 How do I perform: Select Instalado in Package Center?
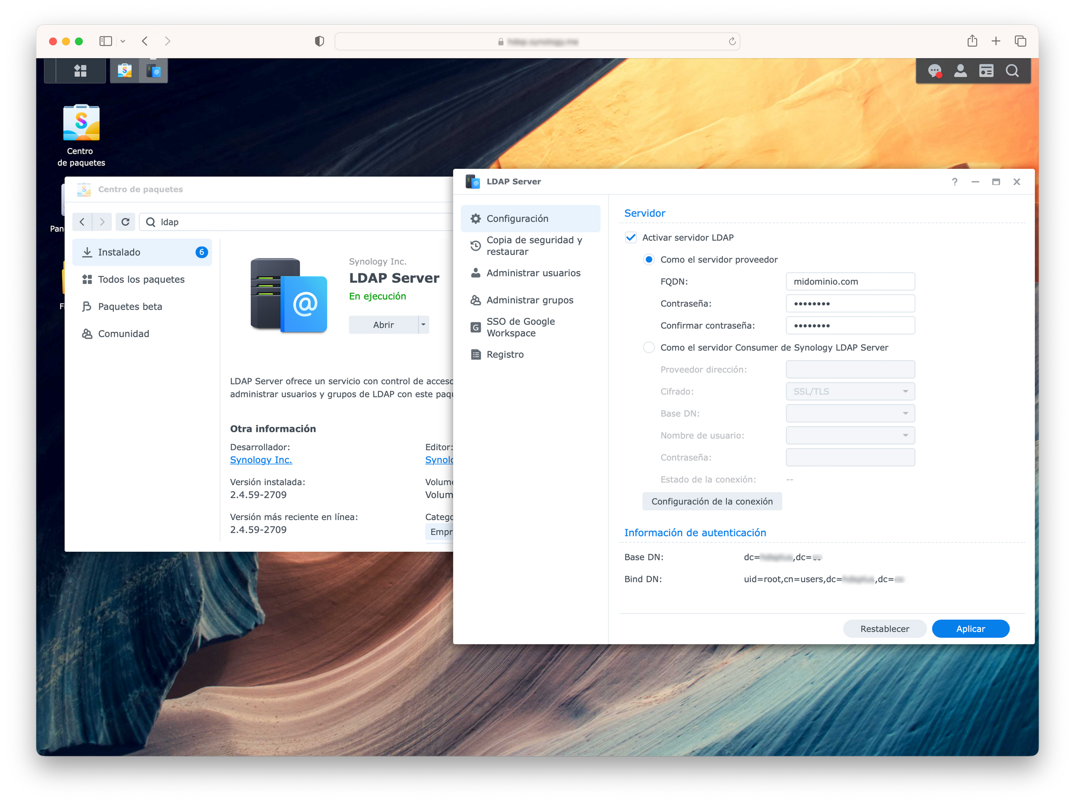[142, 252]
